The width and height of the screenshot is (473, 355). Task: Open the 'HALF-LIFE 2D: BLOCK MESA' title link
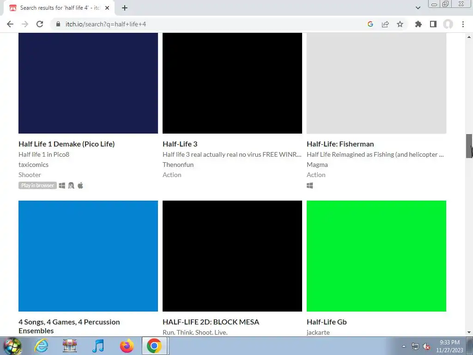pyautogui.click(x=211, y=322)
